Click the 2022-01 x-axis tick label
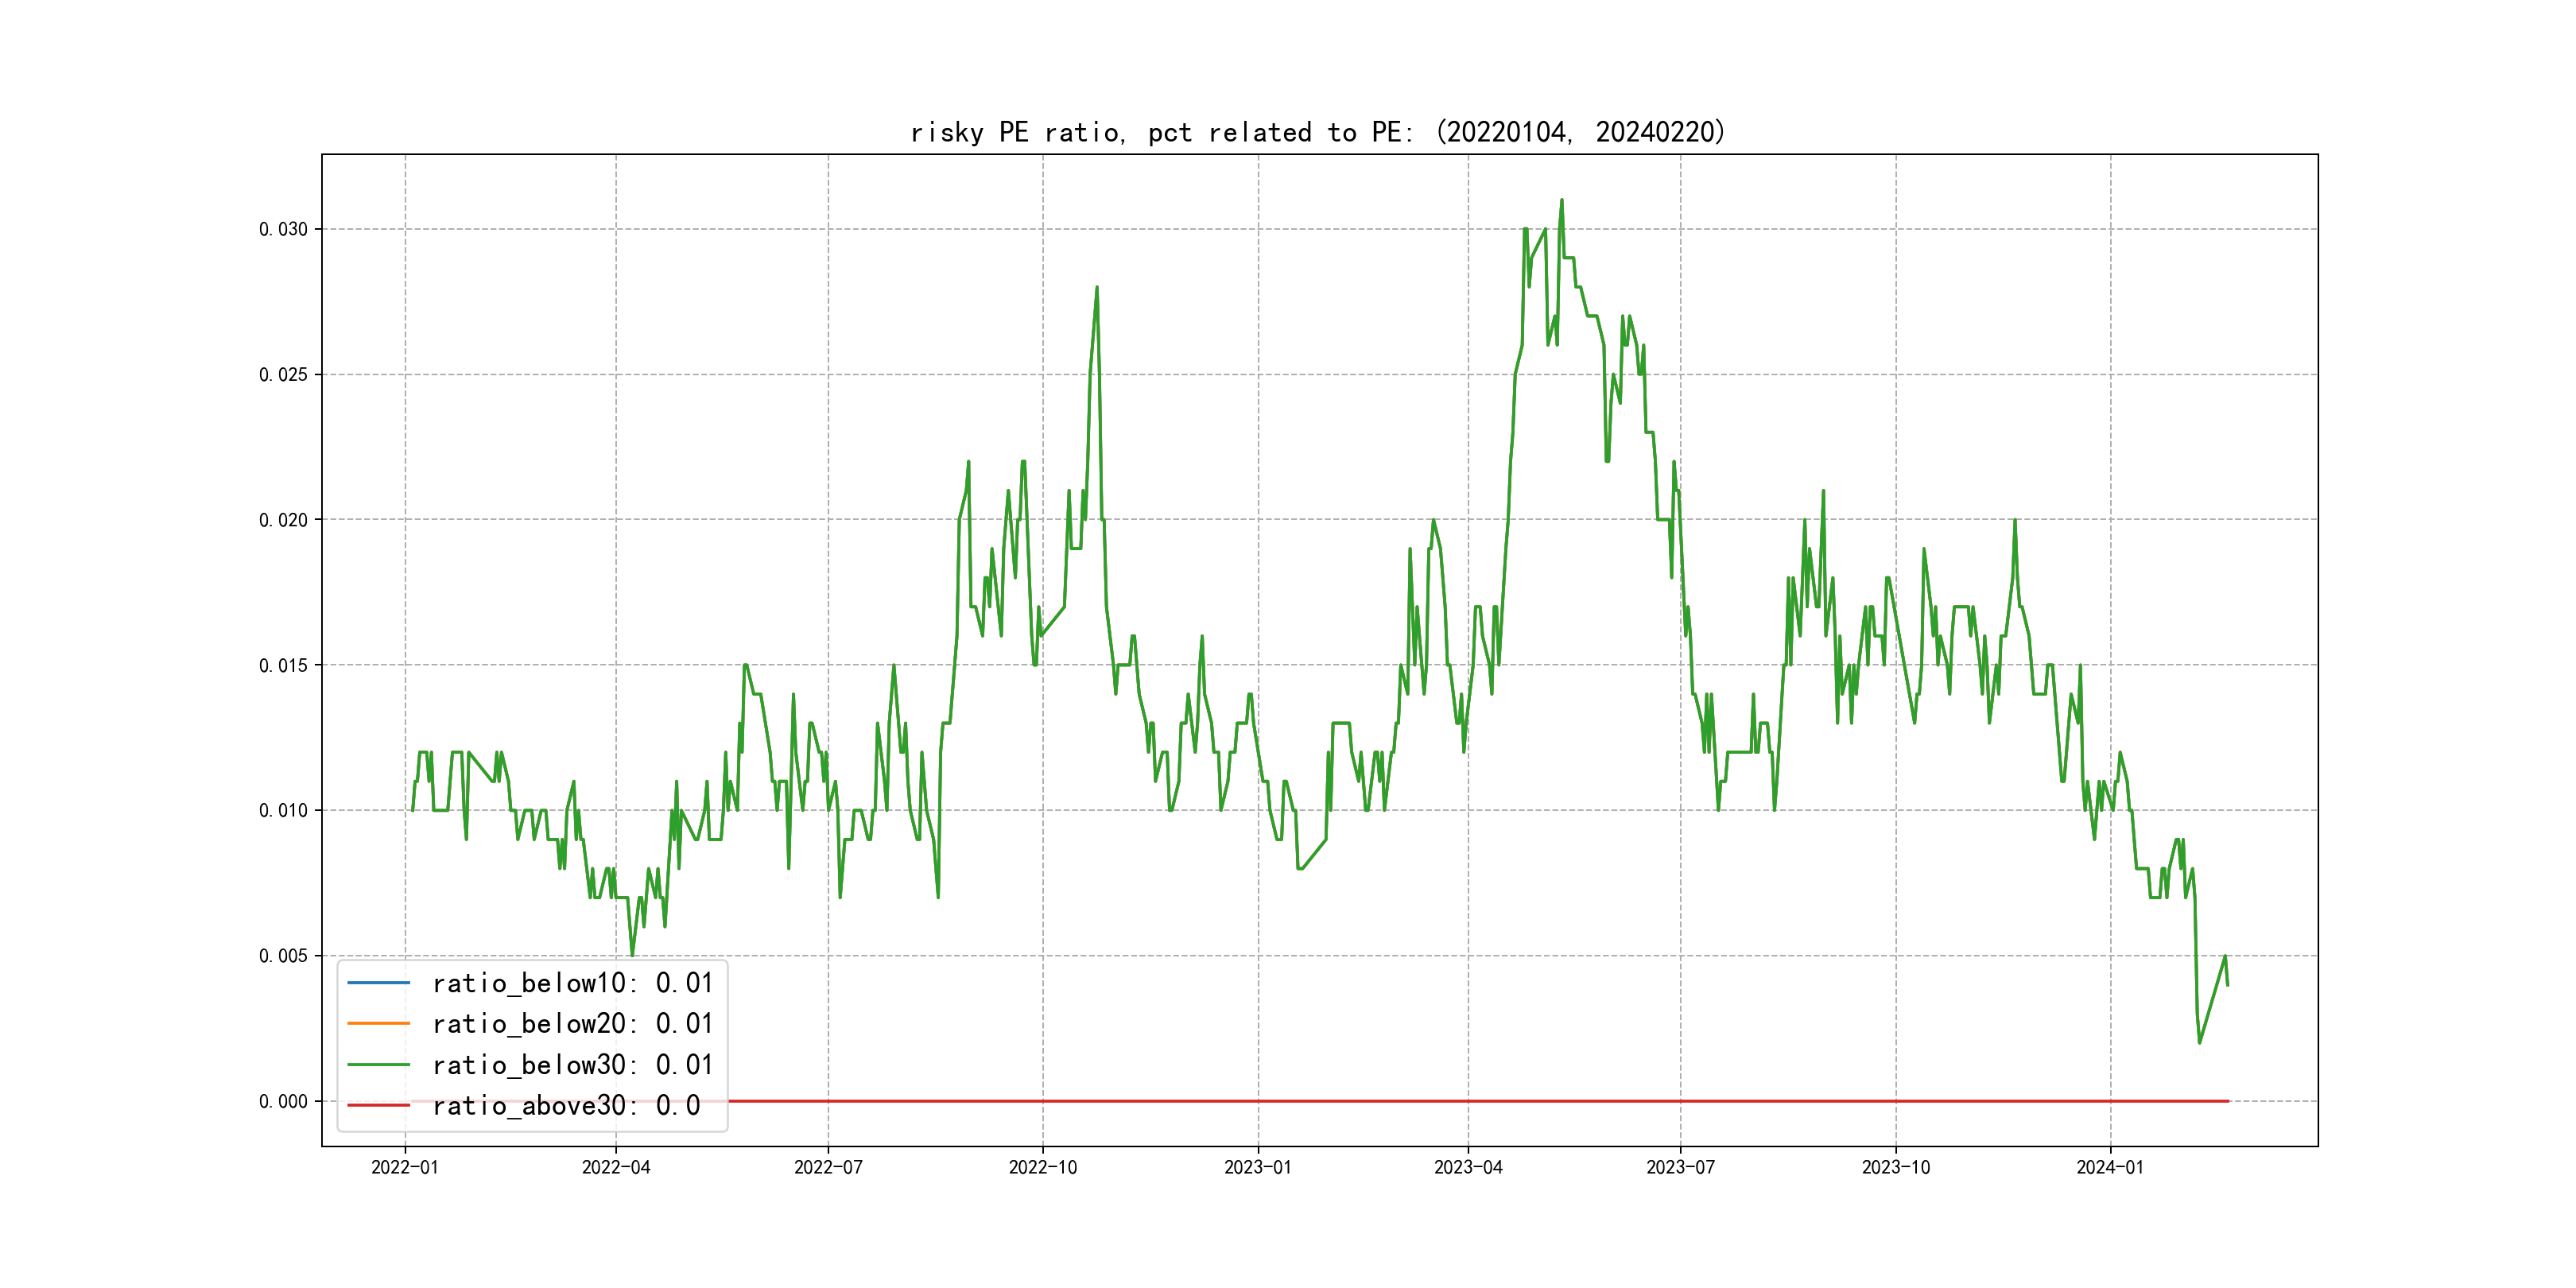Viewport: 2576px width, 1288px height. click(405, 1167)
